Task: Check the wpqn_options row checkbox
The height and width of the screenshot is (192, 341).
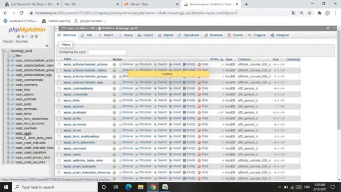Action: pos(59,107)
